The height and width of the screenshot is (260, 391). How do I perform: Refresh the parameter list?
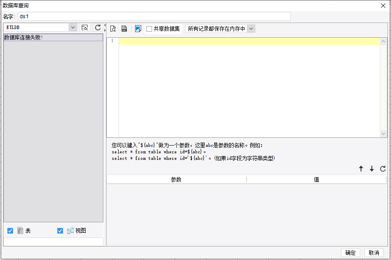(383, 169)
